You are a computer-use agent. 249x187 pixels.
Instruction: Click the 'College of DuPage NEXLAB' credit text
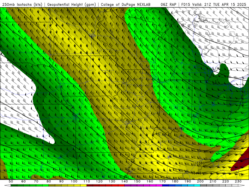126,4
